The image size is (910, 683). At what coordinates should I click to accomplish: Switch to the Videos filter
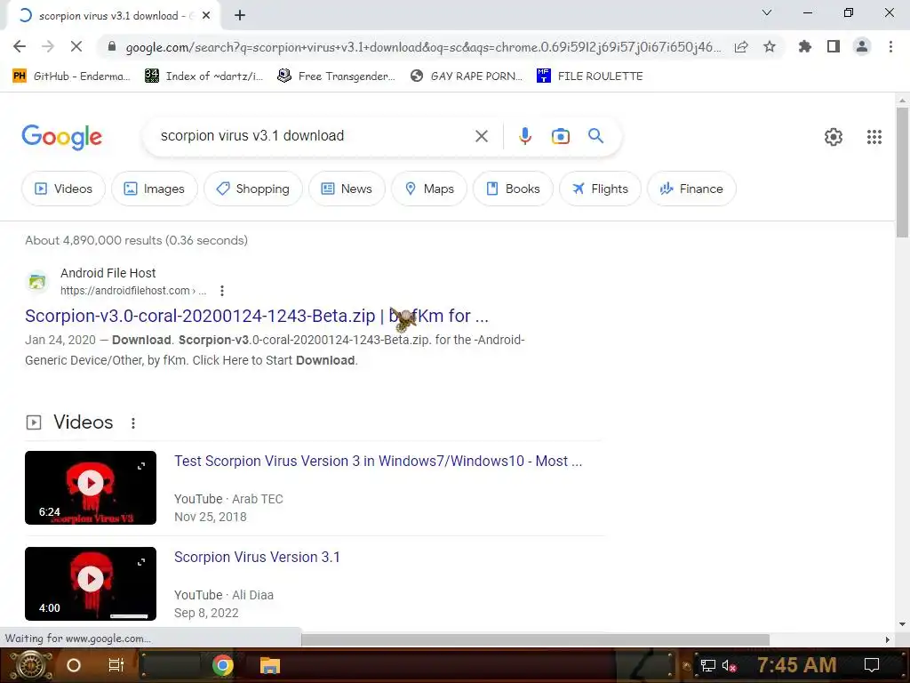point(63,189)
